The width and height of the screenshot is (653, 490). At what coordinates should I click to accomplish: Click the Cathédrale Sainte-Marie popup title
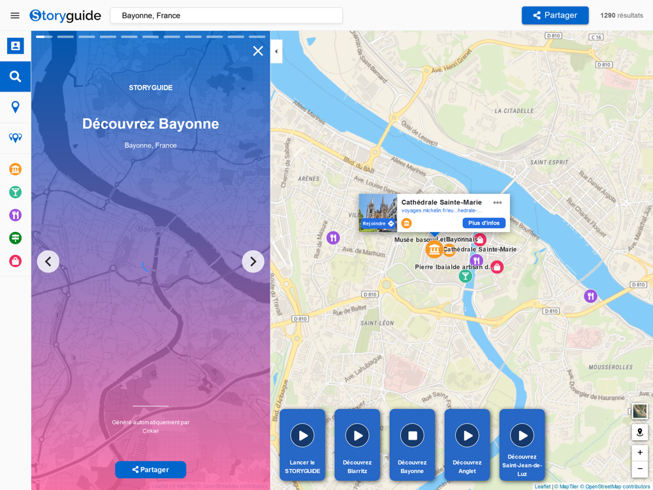click(441, 202)
